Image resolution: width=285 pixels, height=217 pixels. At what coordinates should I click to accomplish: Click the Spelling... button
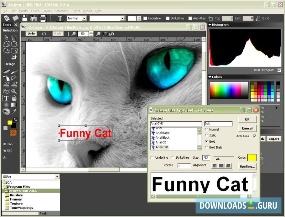tap(247, 166)
